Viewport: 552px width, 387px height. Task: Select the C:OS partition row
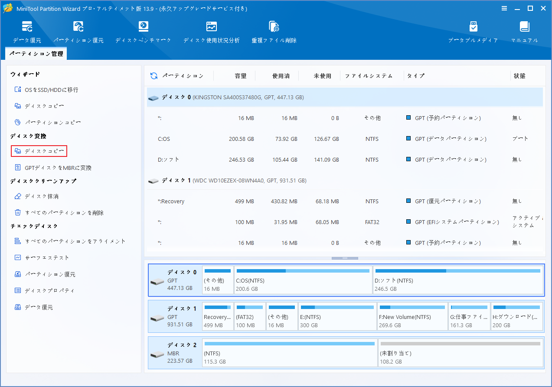345,139
